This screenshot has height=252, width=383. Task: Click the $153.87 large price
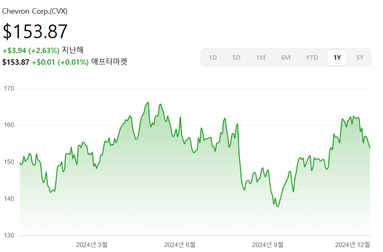pos(35,31)
